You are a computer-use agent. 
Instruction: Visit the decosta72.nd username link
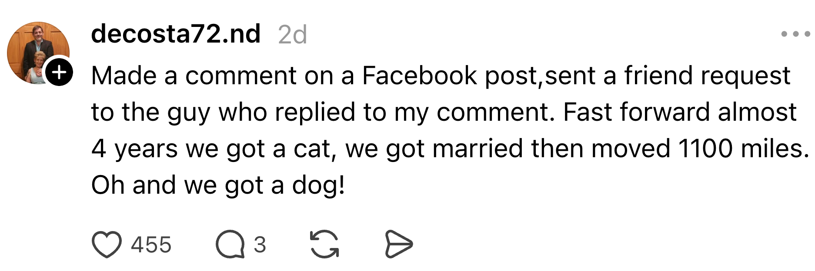pyautogui.click(x=176, y=34)
